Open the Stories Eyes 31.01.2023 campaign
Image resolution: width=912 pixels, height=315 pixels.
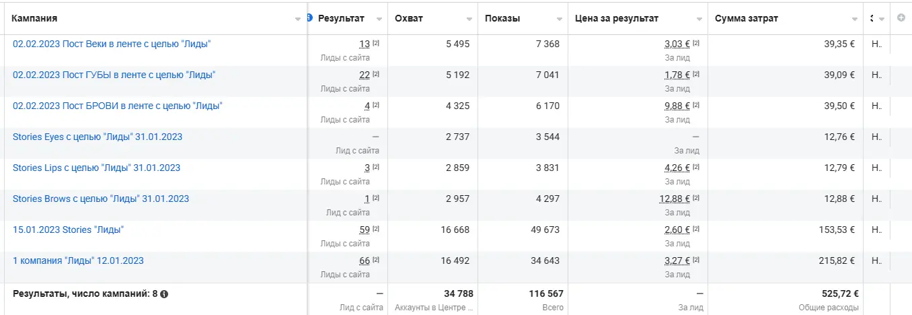[98, 137]
